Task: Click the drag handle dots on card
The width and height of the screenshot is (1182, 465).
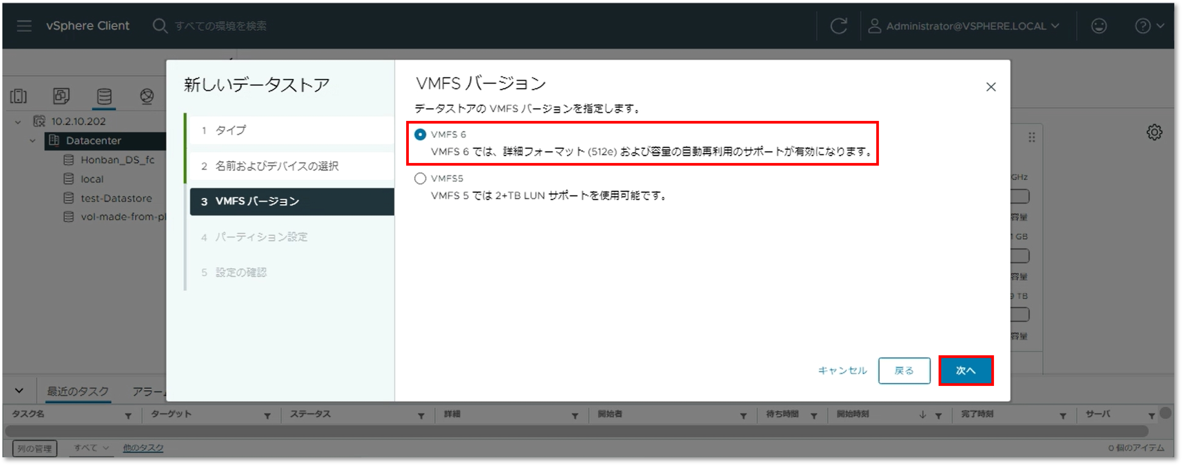Action: [x=1032, y=137]
